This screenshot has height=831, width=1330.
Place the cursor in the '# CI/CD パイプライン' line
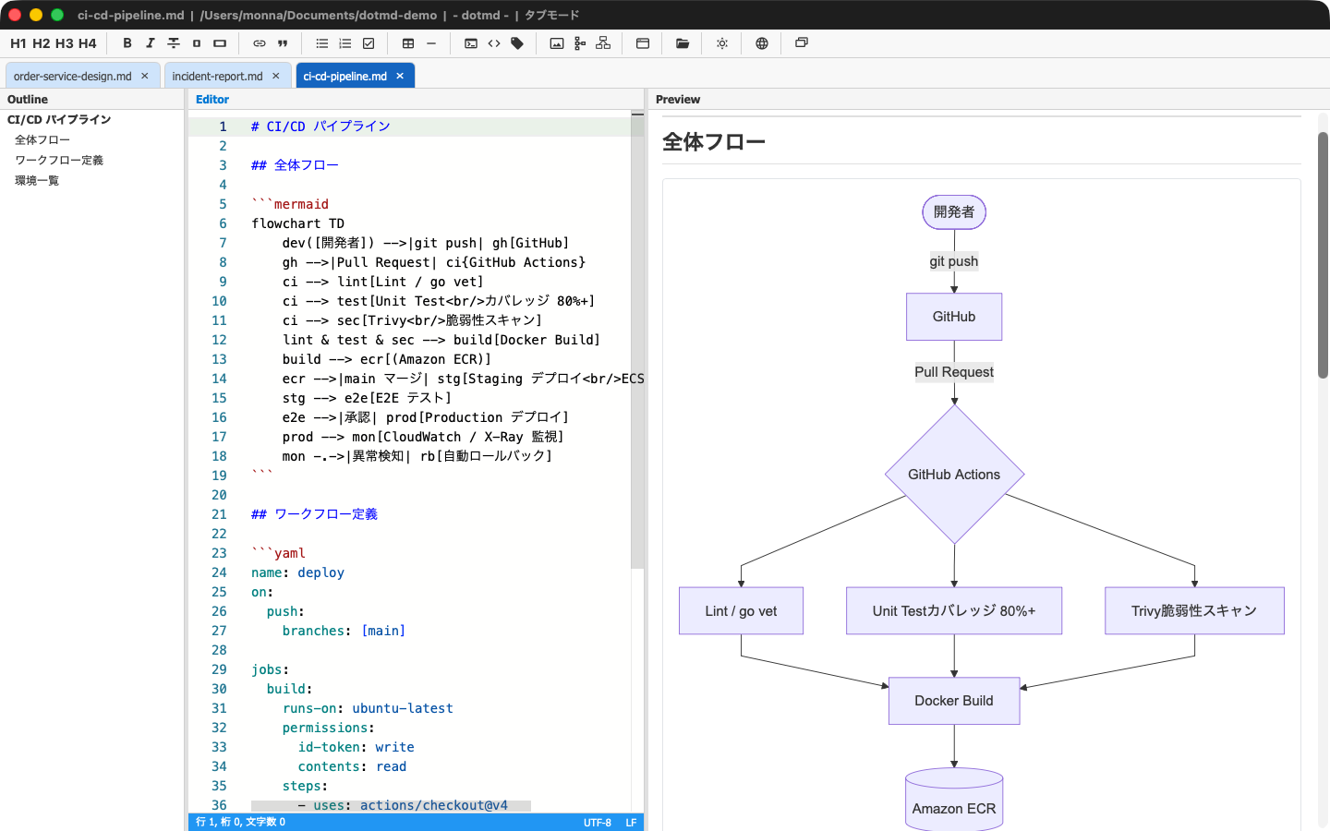(x=320, y=126)
